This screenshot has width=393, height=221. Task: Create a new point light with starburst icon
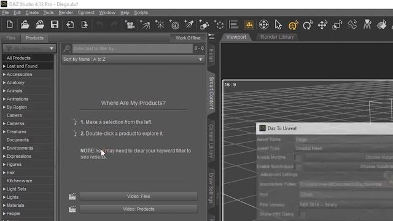(x=160, y=25)
